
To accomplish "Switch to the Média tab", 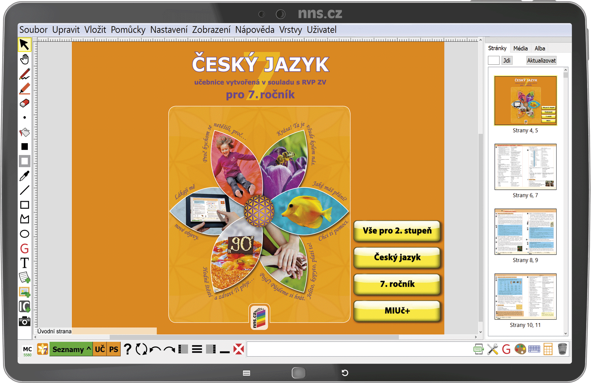I will 520,48.
